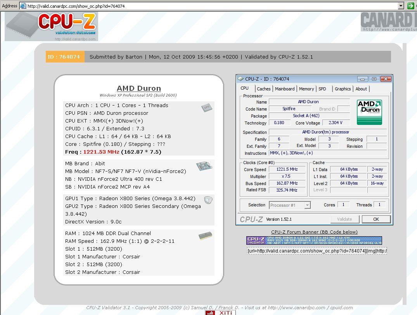Click the RAM Speed 162.9 MHz line
The height and width of the screenshot is (315, 417).
(x=120, y=241)
